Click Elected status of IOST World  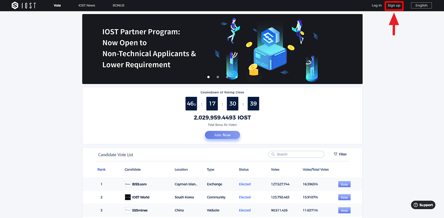(x=245, y=197)
